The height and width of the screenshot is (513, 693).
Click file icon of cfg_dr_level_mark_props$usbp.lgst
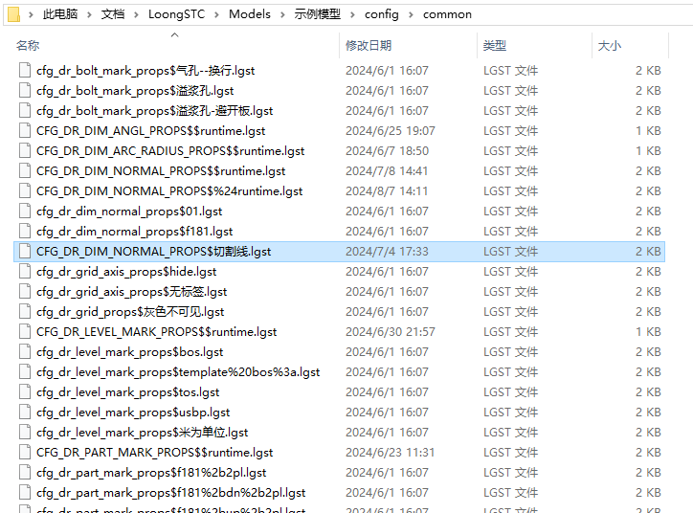(x=25, y=413)
